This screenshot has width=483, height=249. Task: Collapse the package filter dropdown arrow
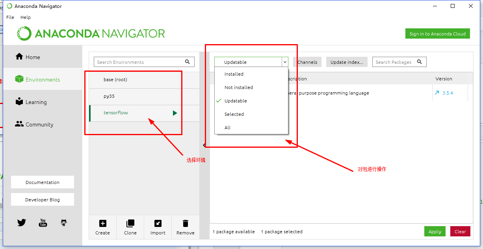(x=285, y=62)
